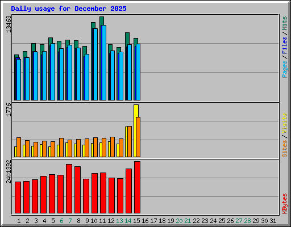Click the red KBytes bar for day 15
This screenshot has height=227, width=291.
[137, 187]
